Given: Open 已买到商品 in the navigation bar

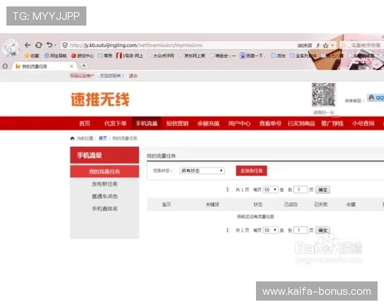Looking at the screenshot, I should pos(301,123).
